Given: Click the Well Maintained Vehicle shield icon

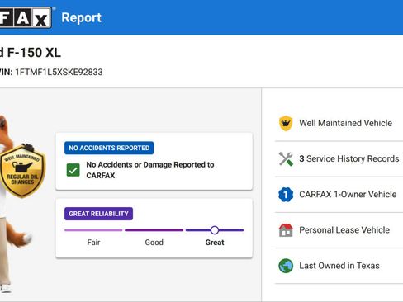Looking at the screenshot, I should (286, 123).
